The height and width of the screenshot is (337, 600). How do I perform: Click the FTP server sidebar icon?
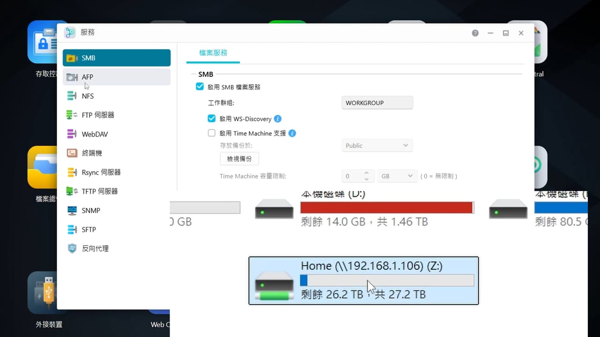72,115
